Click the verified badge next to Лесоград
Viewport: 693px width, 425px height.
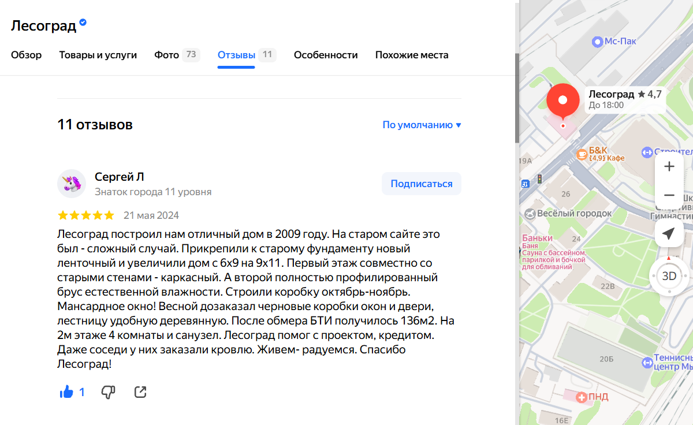tap(83, 23)
